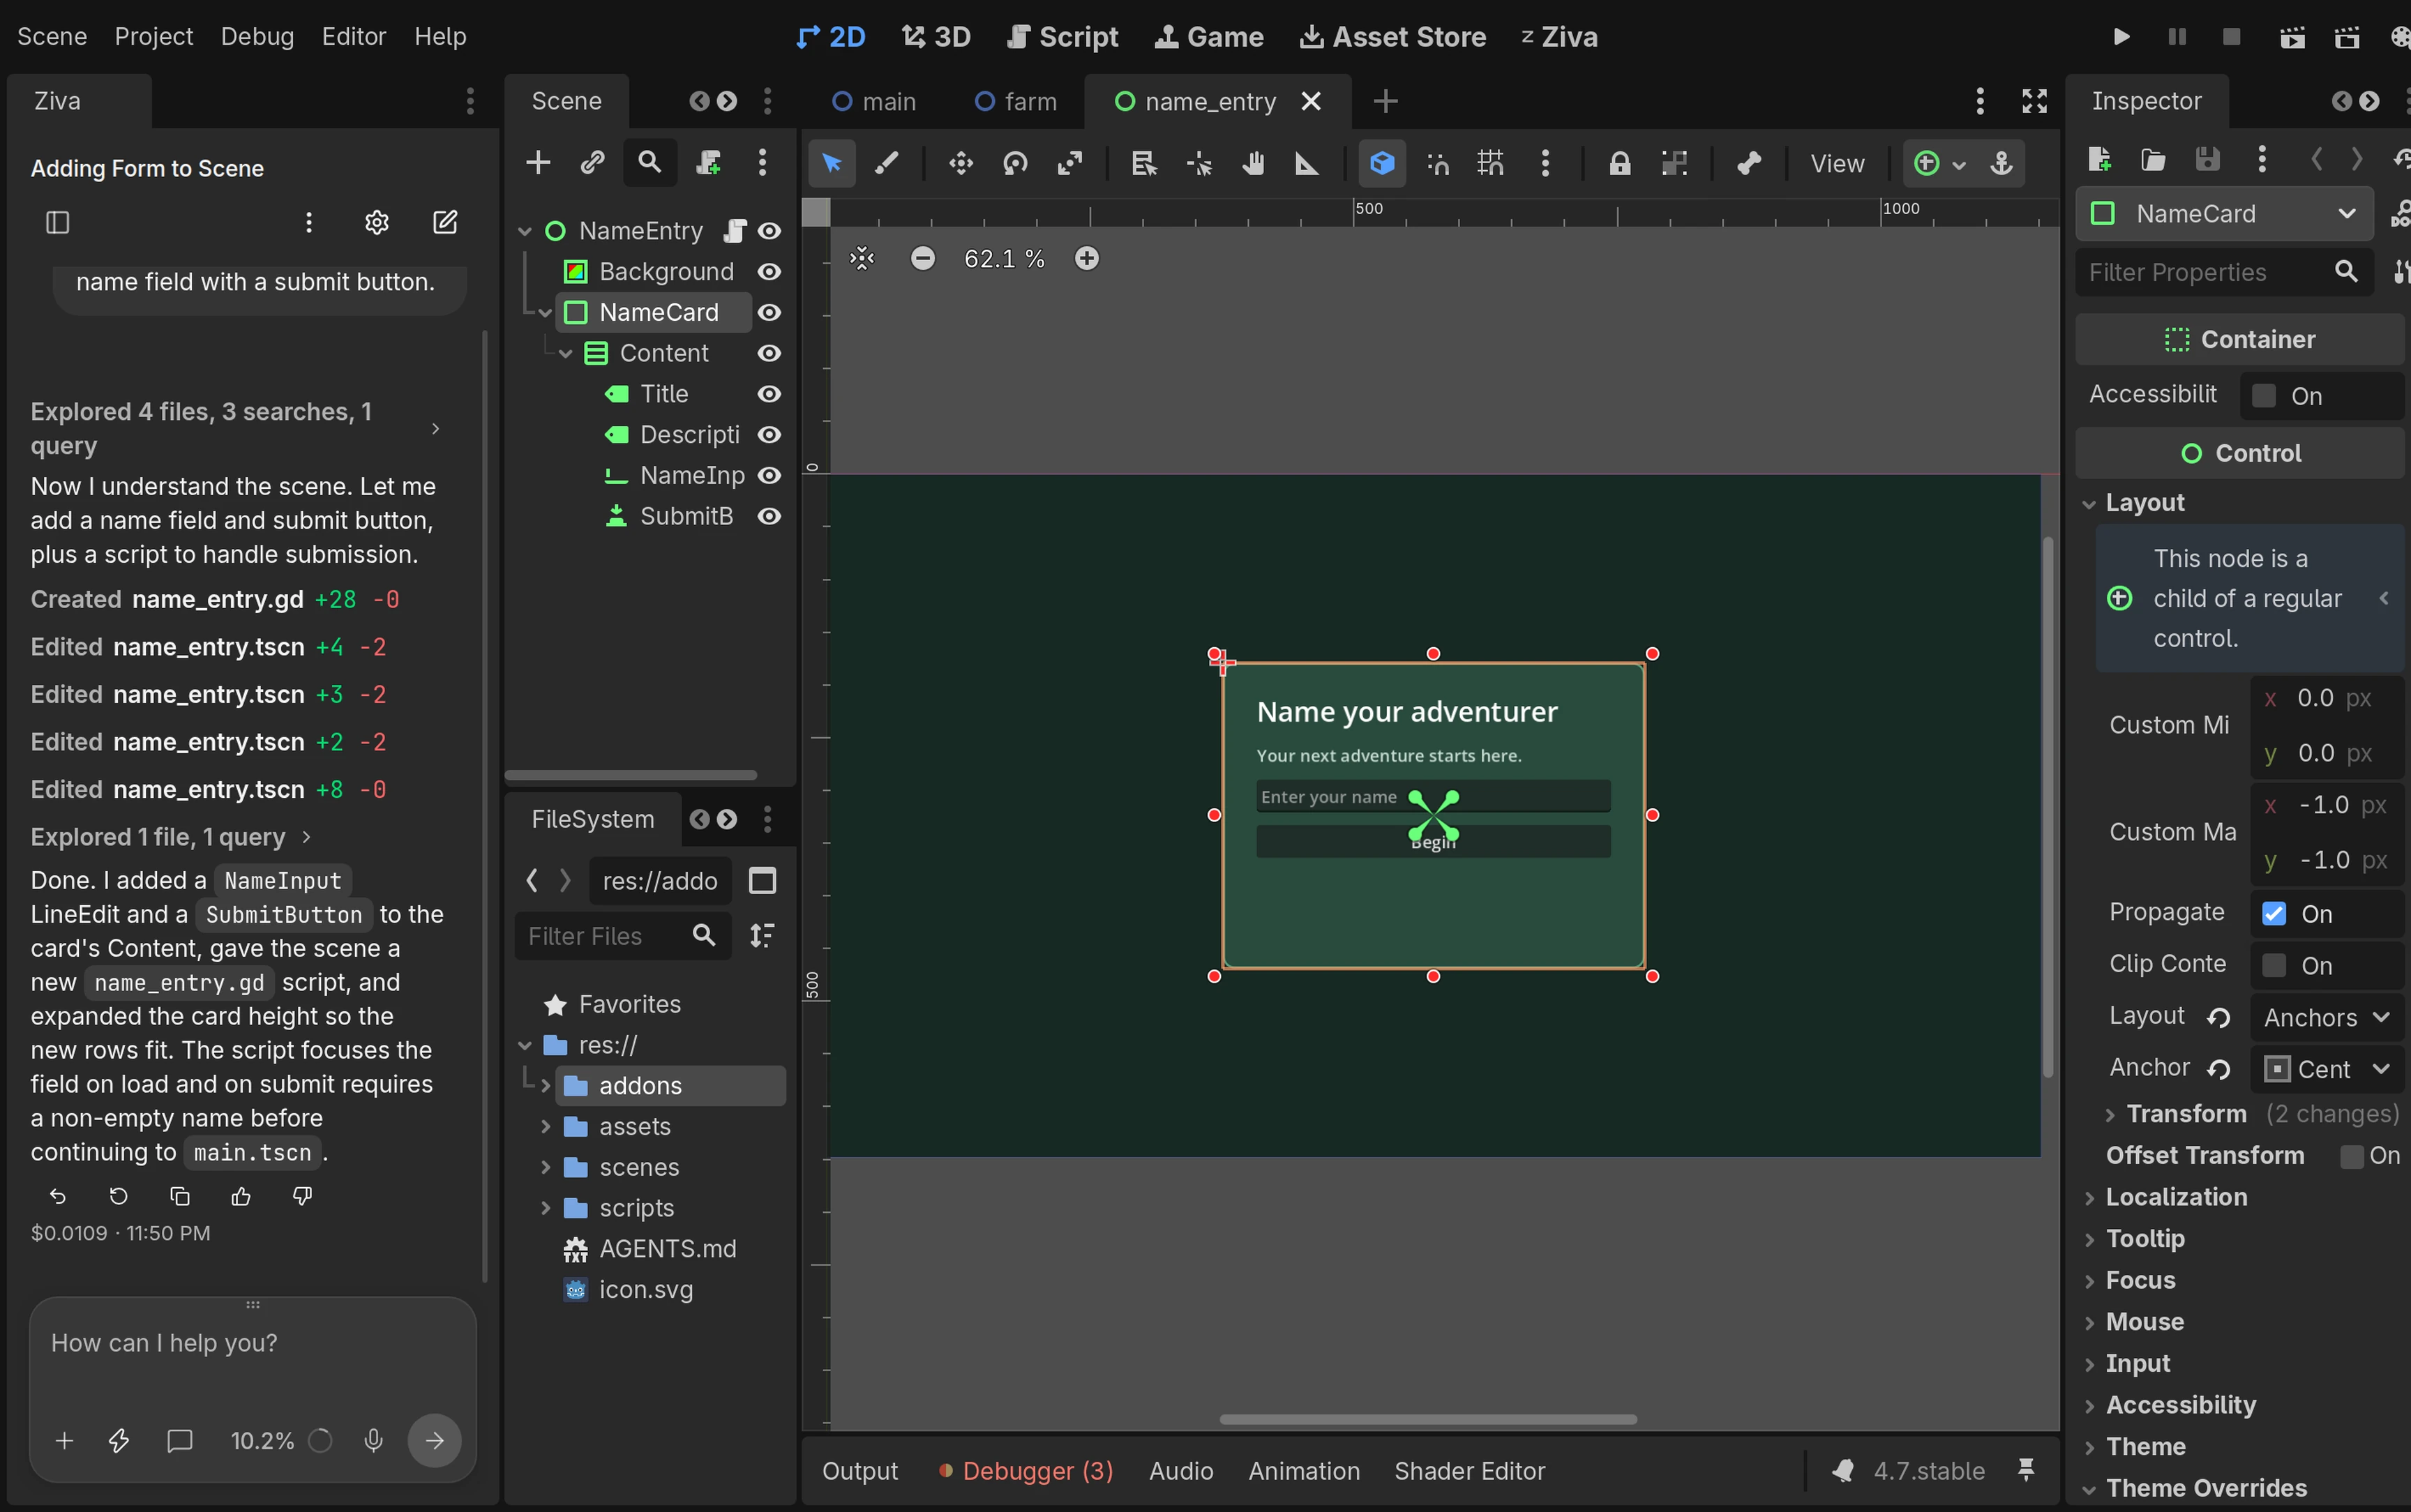Open the Debug menu

[x=257, y=37]
